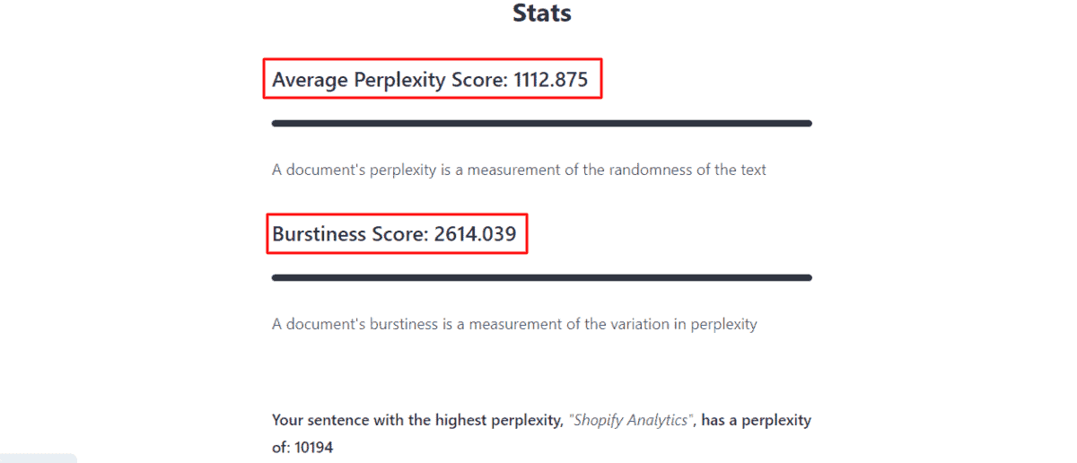
Task: Click the word "text" ending the perplexity description
Action: click(x=751, y=170)
